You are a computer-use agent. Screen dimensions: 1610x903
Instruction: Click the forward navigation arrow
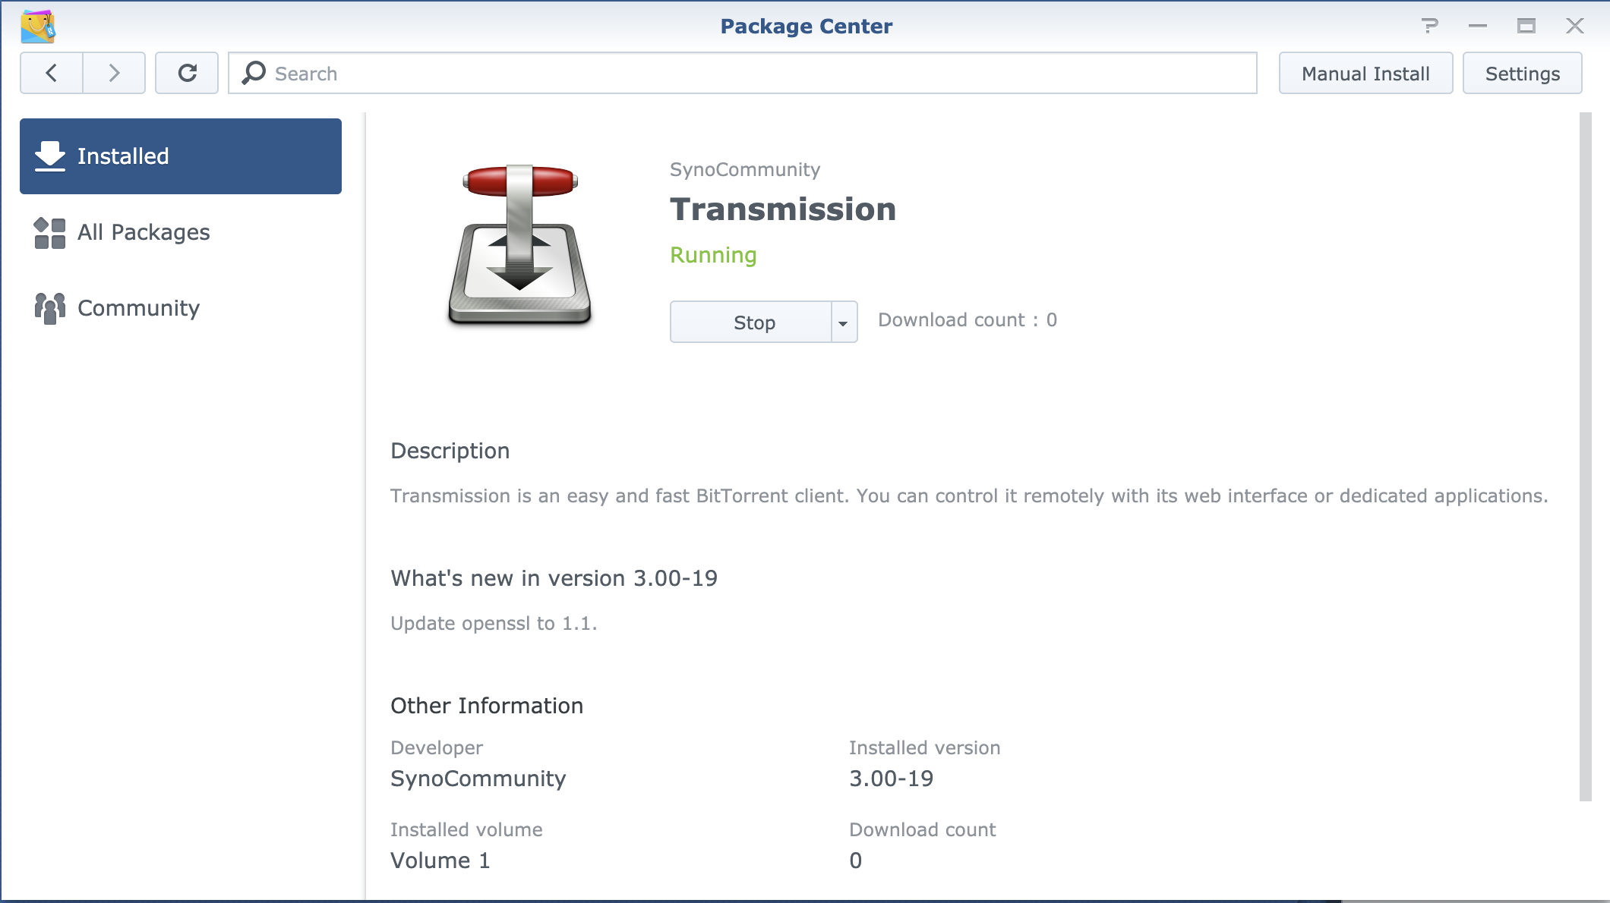pyautogui.click(x=114, y=73)
